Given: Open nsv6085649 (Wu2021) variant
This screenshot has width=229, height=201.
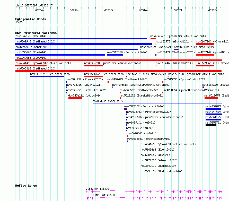Looking at the screenshot, I should pos(155,155).
